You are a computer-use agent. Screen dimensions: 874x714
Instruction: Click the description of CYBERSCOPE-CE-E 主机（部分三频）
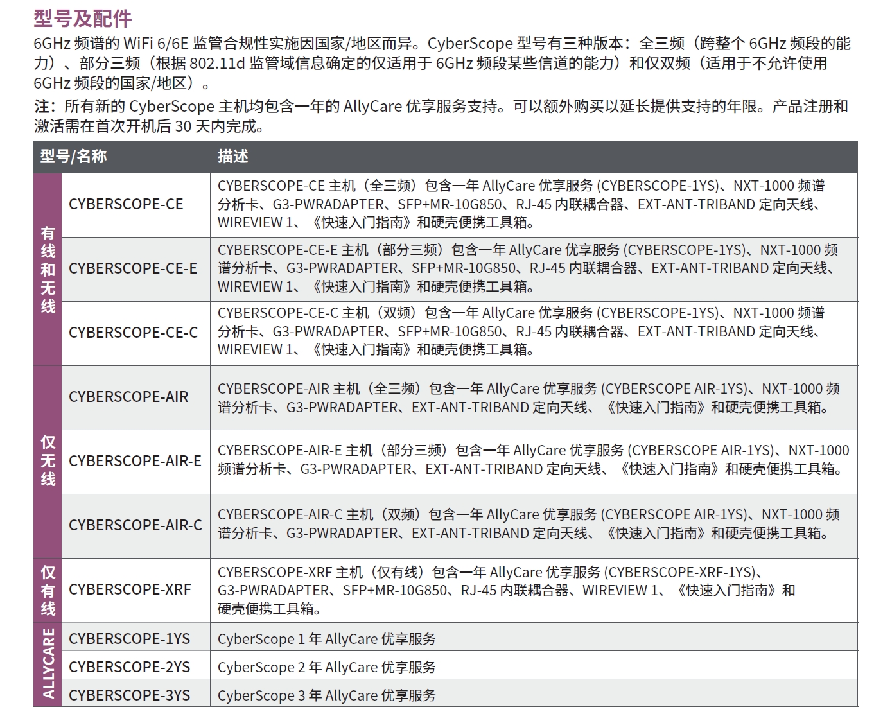(x=528, y=268)
